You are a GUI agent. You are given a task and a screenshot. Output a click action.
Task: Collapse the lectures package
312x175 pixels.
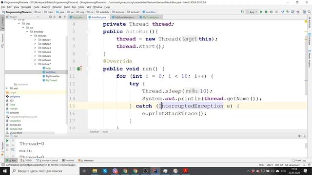31,35
